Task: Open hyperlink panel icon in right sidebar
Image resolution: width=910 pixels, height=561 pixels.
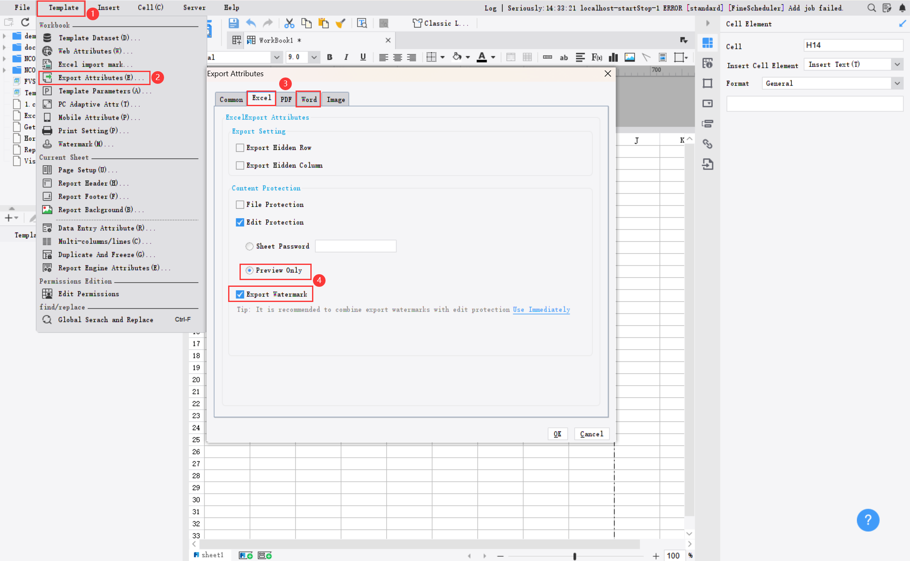Action: (x=708, y=144)
